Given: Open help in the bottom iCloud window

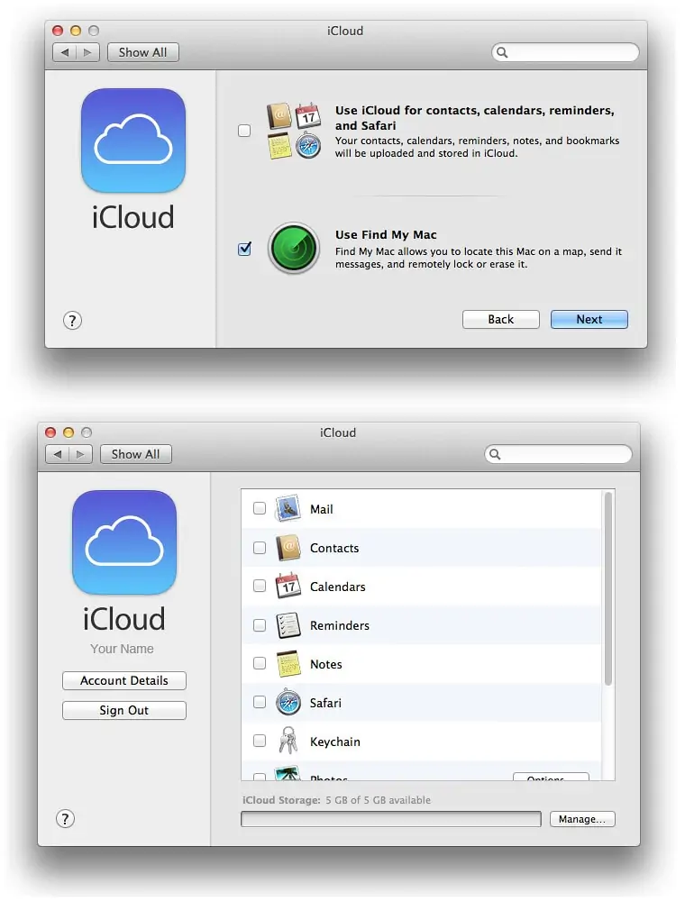Looking at the screenshot, I should (x=65, y=819).
